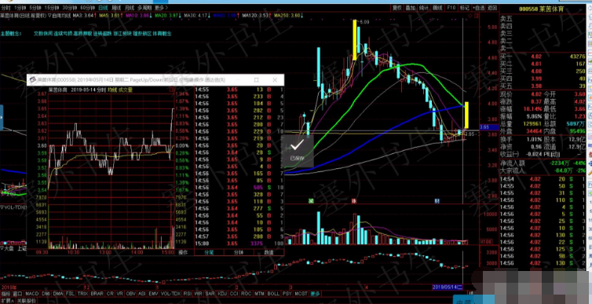Open 多周期 multi-period view
The height and width of the screenshot is (304, 592).
tap(144, 8)
